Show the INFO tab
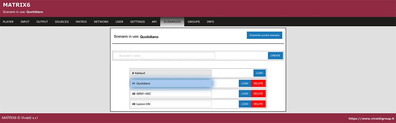The image size is (396, 123). (x=210, y=22)
